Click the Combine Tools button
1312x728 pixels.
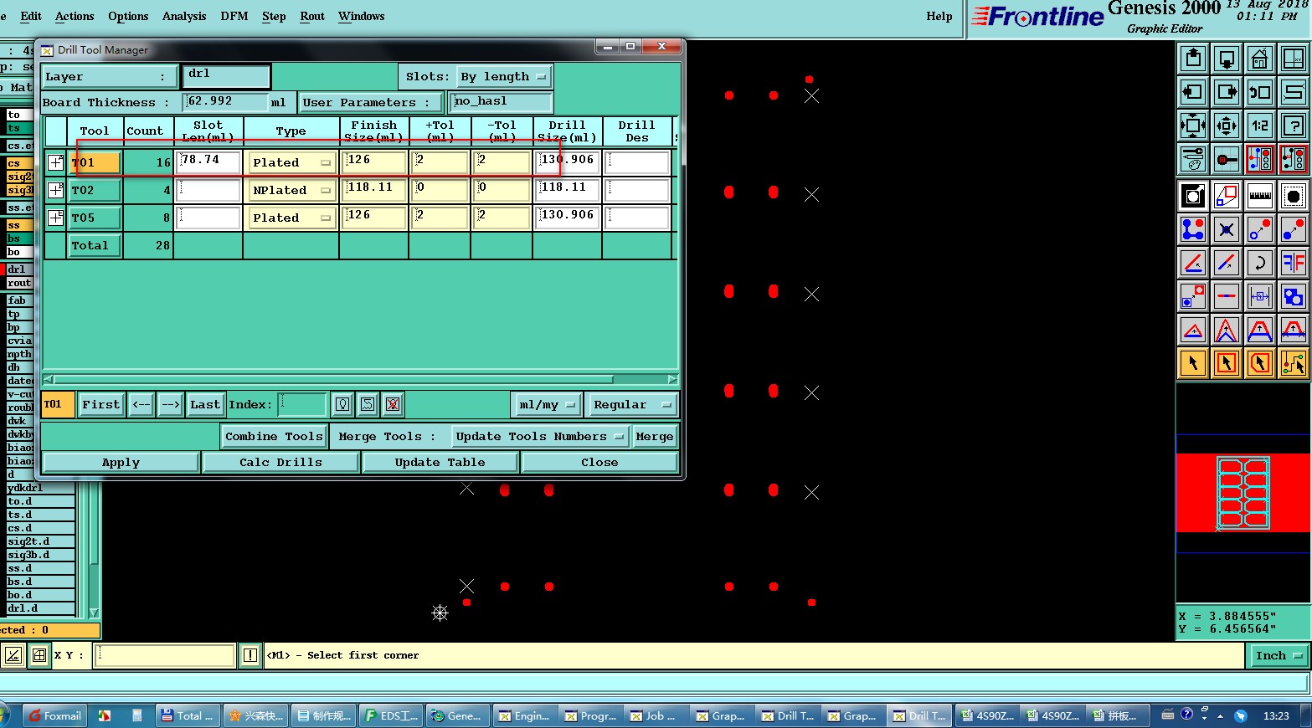274,437
